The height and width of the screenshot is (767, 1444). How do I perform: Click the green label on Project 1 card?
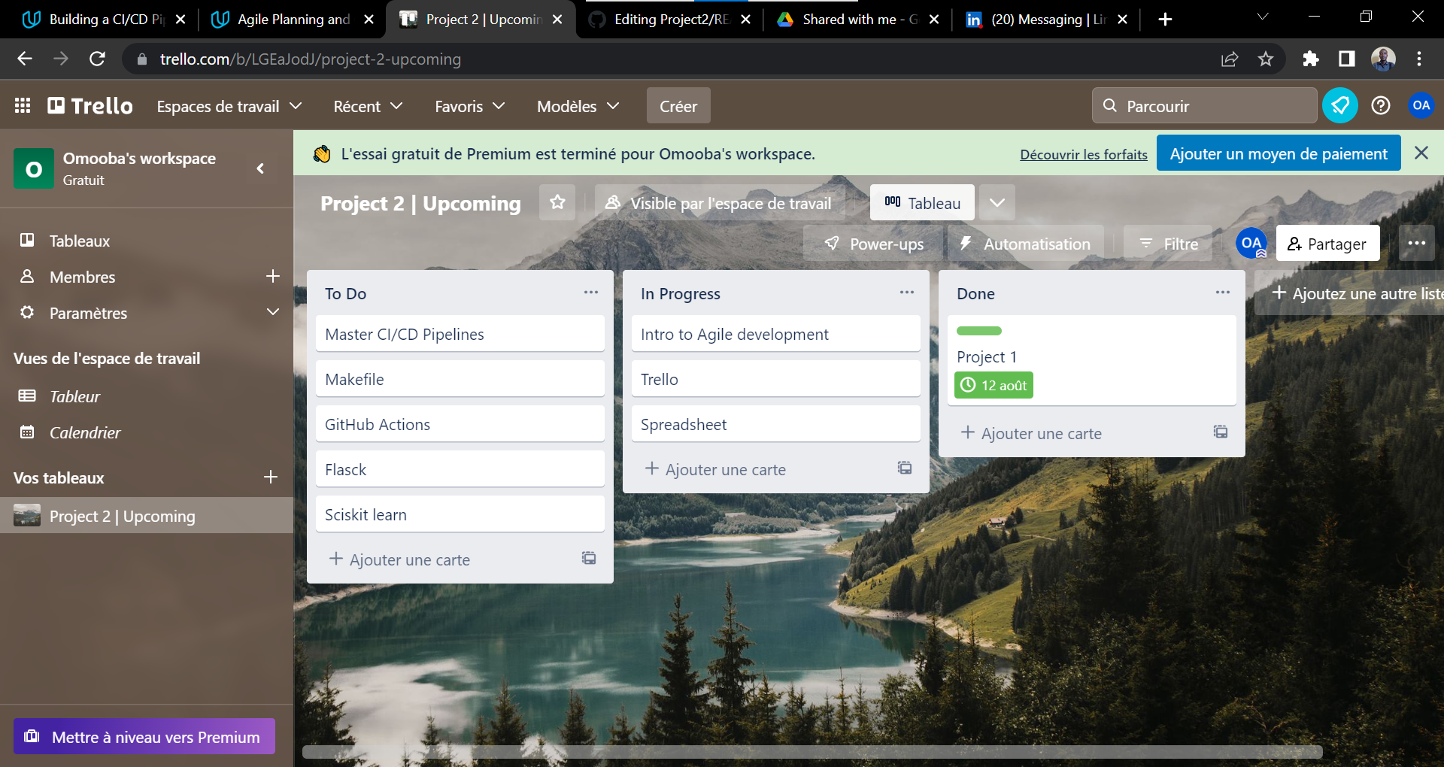click(979, 331)
